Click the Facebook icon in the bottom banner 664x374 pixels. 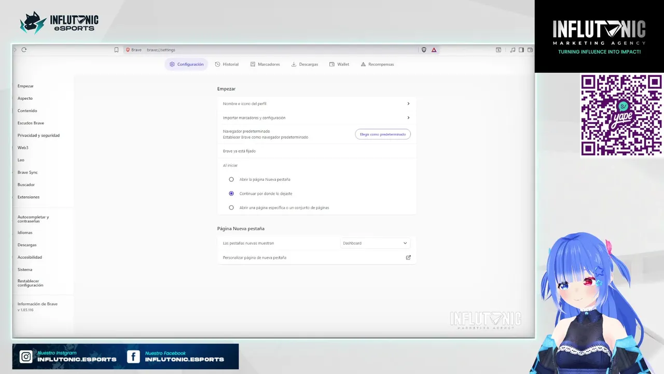pos(133,357)
